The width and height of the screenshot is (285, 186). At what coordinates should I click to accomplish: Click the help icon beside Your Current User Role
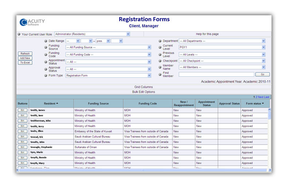pyautogui.click(x=19, y=34)
